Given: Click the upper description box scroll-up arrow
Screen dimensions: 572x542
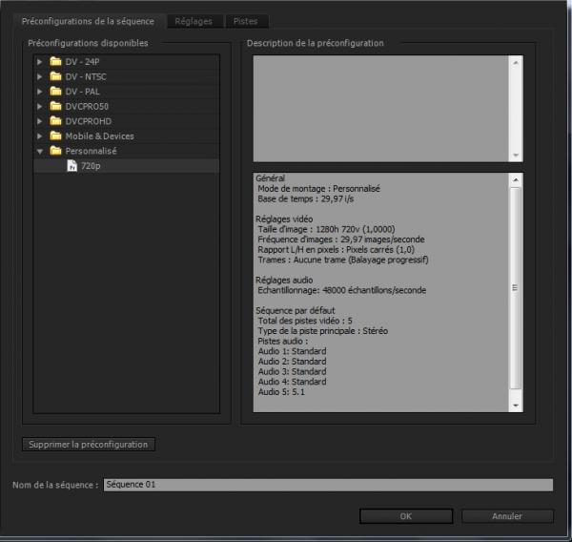Looking at the screenshot, I should pos(516,63).
